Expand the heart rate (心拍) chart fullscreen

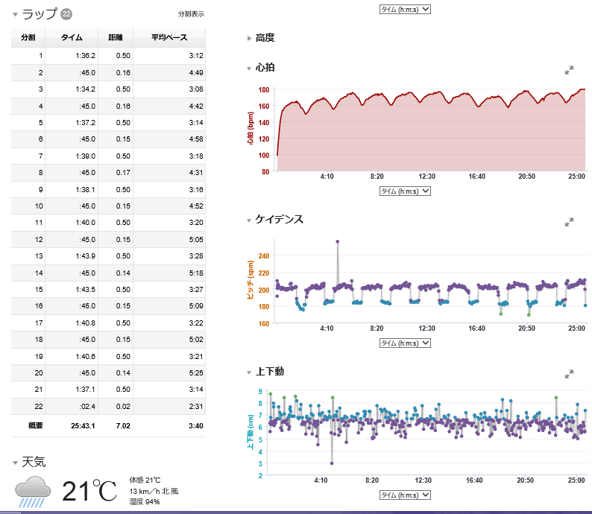coord(569,70)
